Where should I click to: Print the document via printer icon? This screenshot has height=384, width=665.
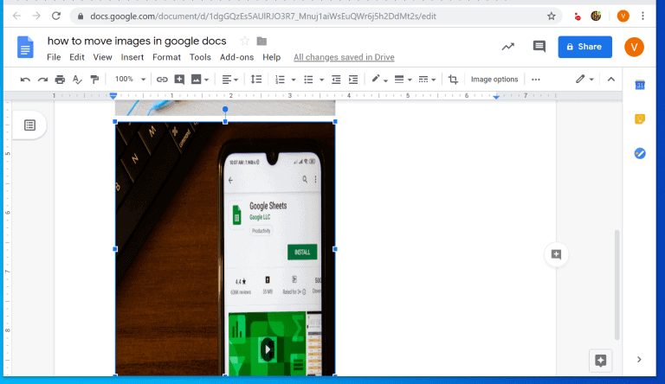point(60,80)
